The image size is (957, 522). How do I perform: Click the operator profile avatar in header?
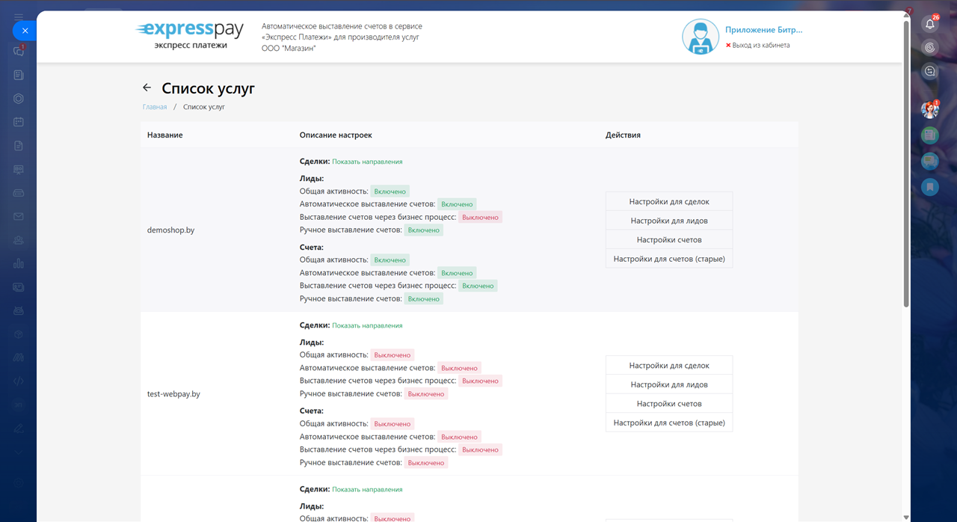[x=701, y=37]
